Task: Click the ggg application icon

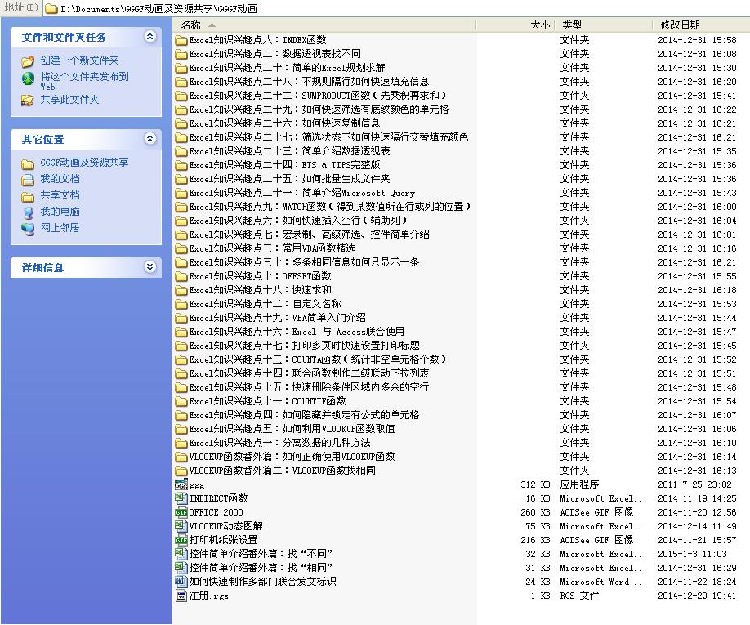Action: (x=181, y=484)
